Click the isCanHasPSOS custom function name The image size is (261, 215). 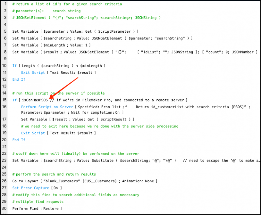33,100
